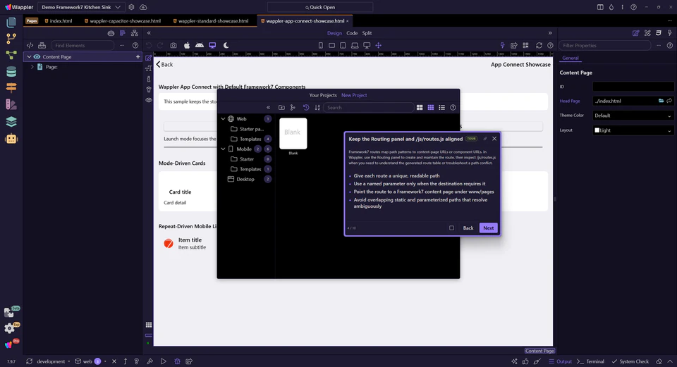Open the design panel styles icon in properties
677x367 pixels.
pyautogui.click(x=647, y=33)
